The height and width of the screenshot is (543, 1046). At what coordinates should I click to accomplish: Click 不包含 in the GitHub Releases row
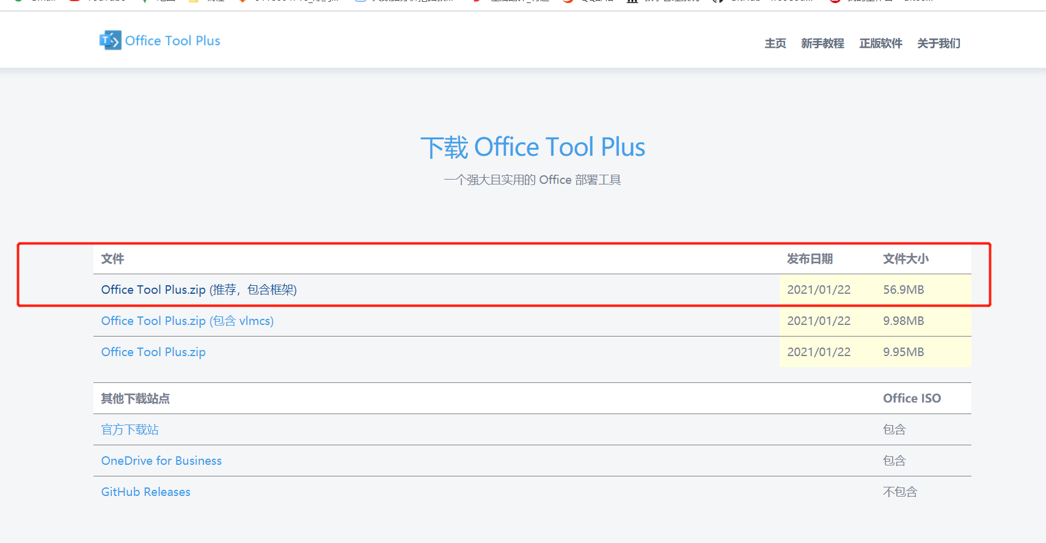point(900,492)
